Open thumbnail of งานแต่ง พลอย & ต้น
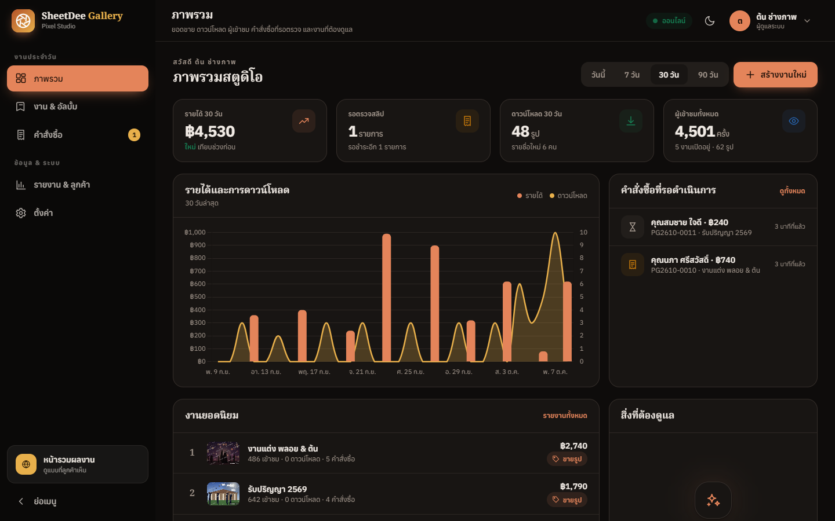The width and height of the screenshot is (835, 521). (x=223, y=453)
